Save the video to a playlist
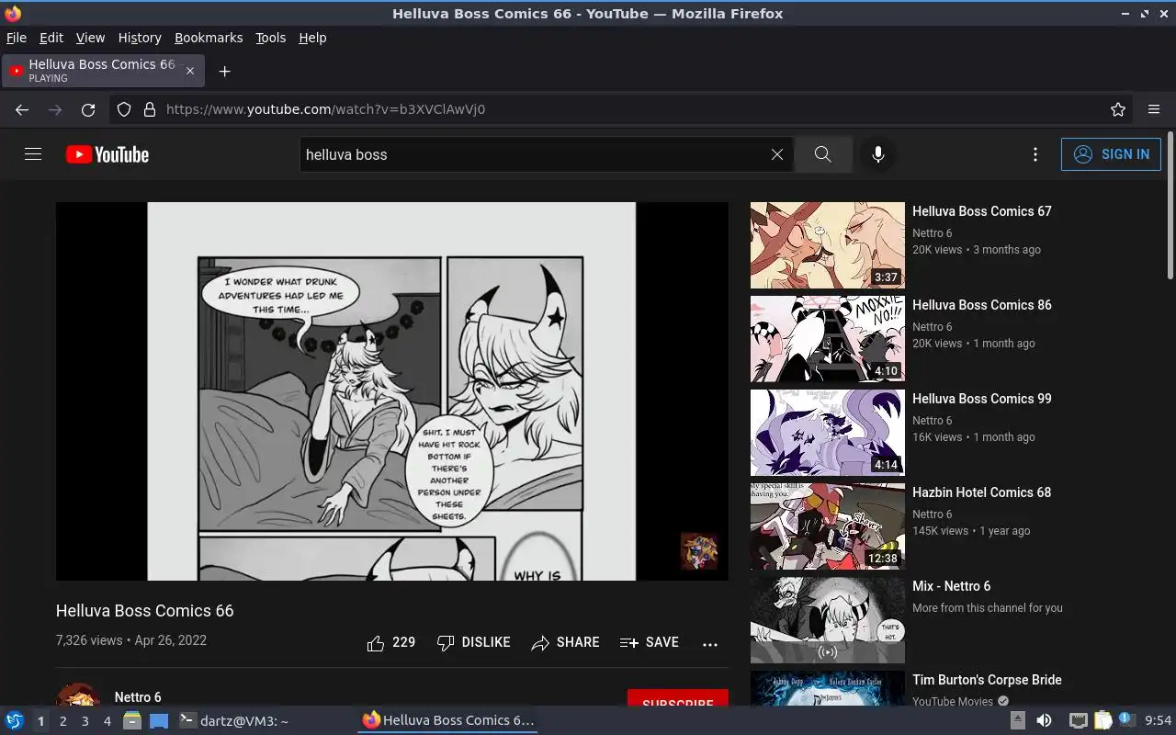Screen dimensions: 1176x735 point(650,642)
